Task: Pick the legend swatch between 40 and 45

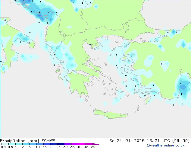Action: coord(82,144)
